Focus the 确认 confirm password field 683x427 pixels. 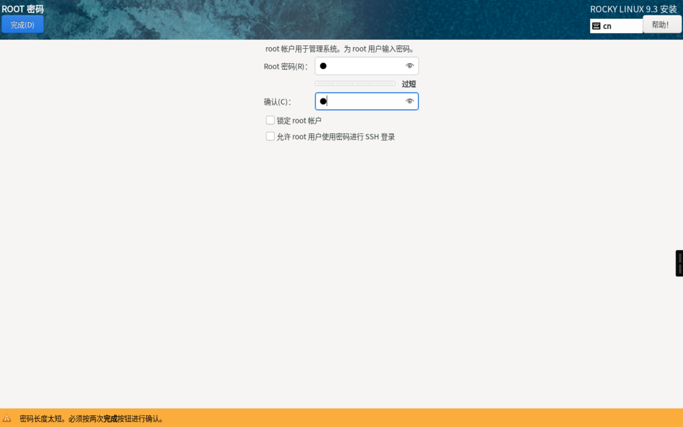tap(366, 101)
